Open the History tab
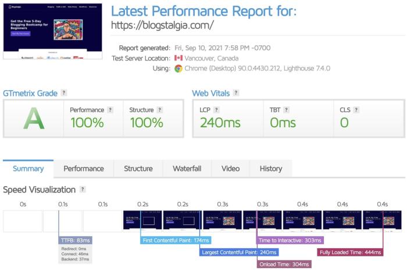 tap(271, 169)
